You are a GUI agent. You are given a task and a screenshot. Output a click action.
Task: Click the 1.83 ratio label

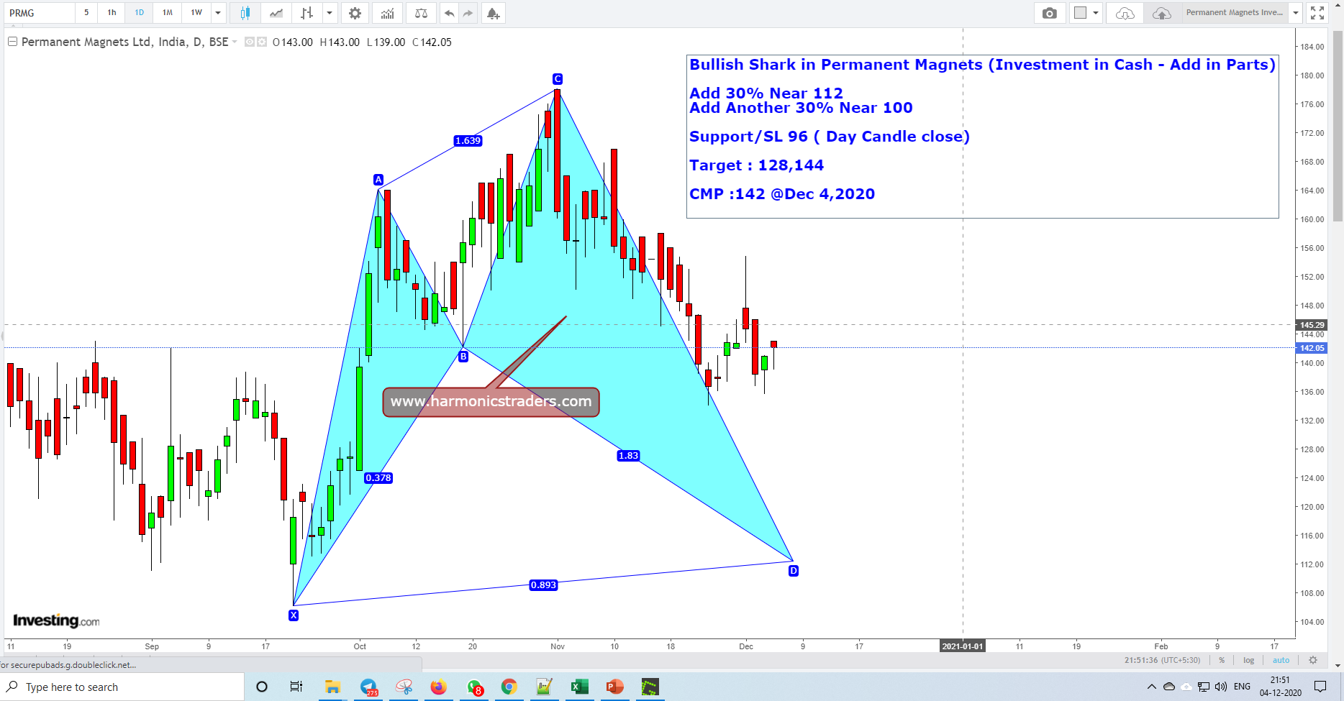point(628,456)
